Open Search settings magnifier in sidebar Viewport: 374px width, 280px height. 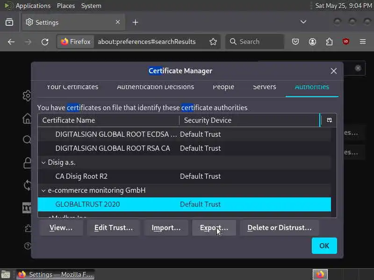[27, 140]
